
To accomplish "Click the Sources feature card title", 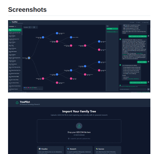I will 101,149.
